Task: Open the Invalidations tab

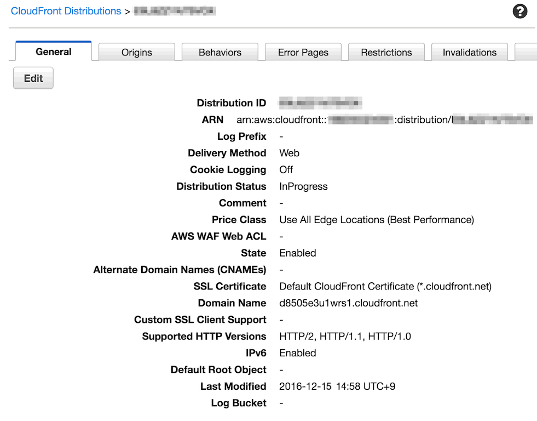Action: point(470,52)
